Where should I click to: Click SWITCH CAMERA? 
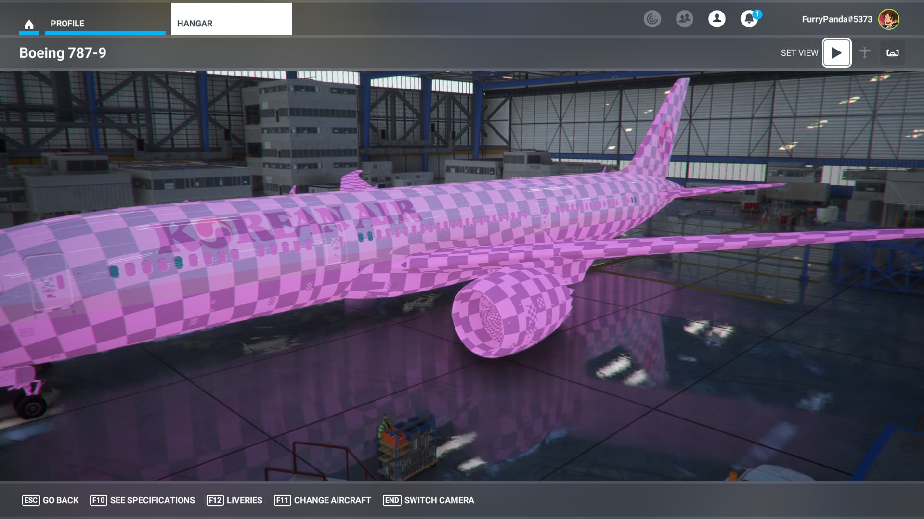(439, 500)
